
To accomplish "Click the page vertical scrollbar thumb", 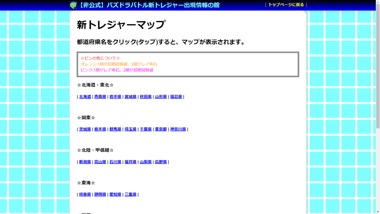I will point(378,67).
